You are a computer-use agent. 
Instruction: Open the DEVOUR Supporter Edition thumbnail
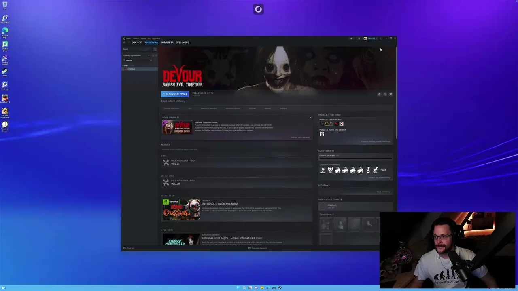point(177,127)
